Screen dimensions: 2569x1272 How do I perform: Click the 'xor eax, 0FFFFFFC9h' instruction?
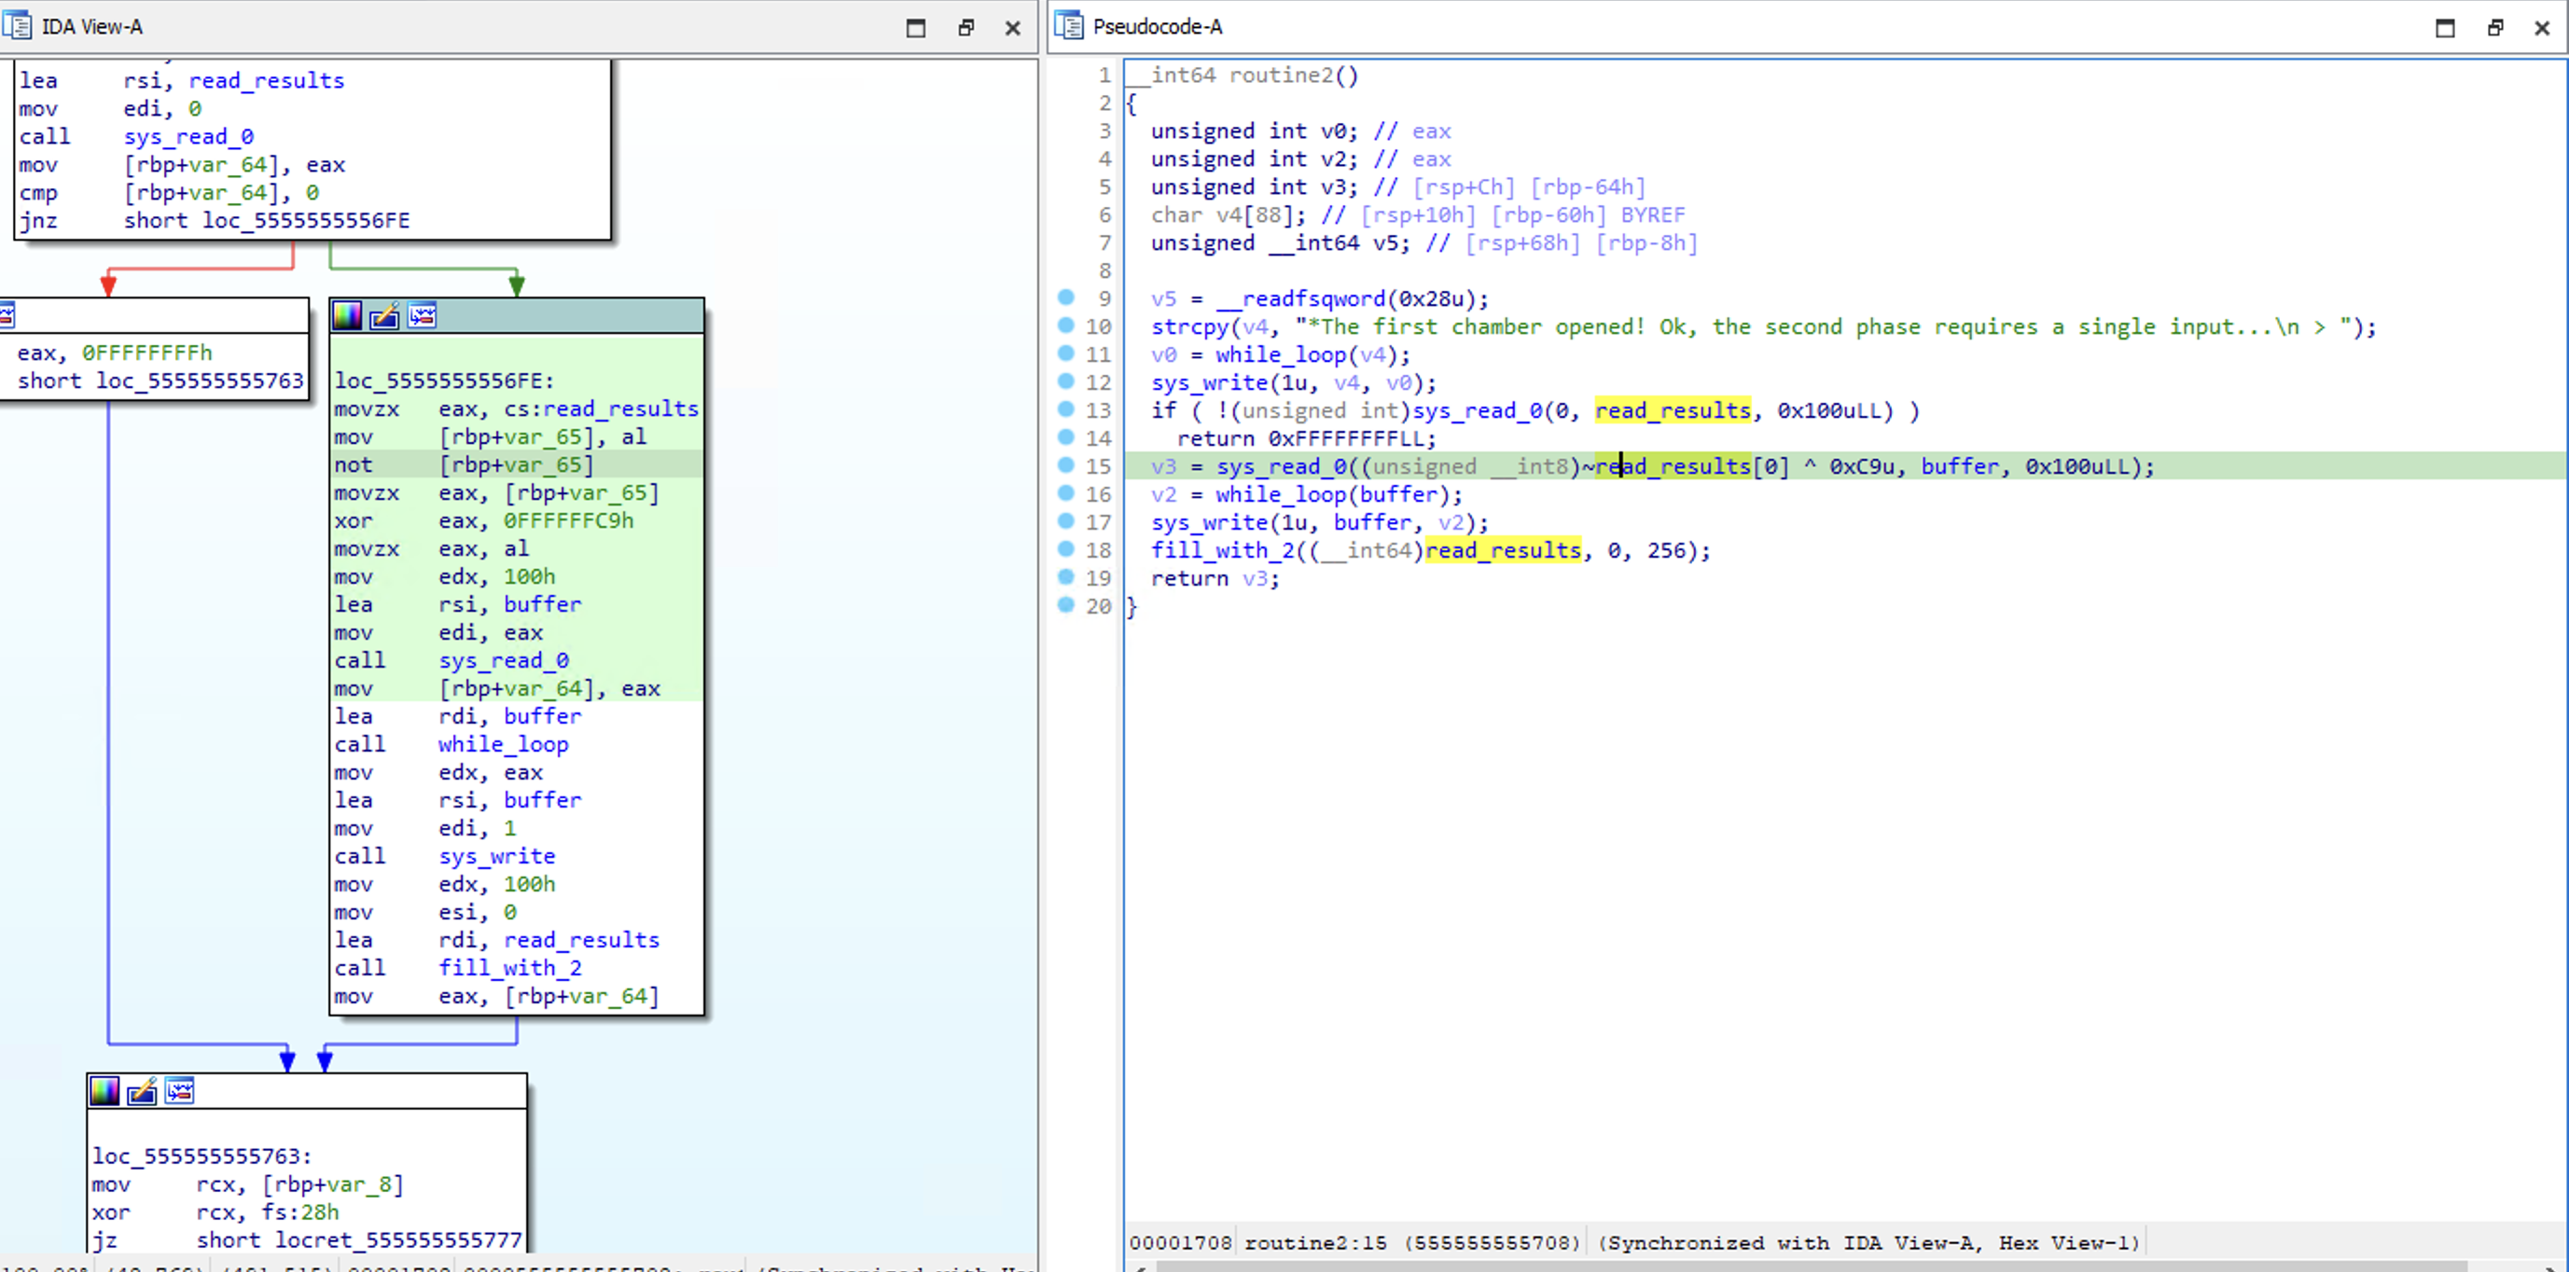point(484,520)
